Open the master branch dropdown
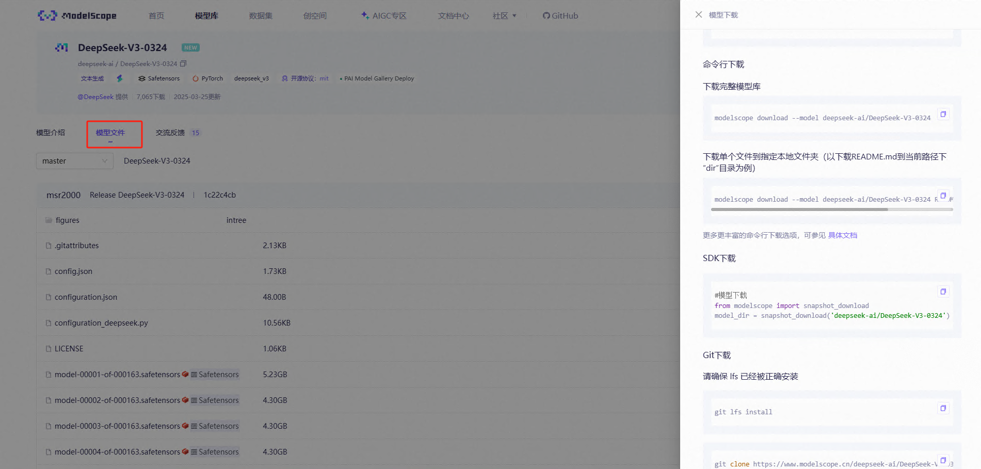981x469 pixels. 74,161
